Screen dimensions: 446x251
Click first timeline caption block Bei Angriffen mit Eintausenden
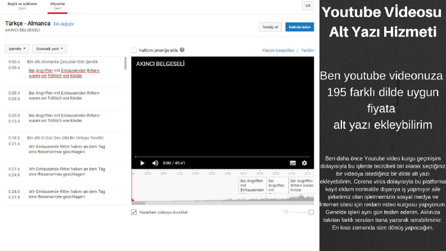pos(252,185)
